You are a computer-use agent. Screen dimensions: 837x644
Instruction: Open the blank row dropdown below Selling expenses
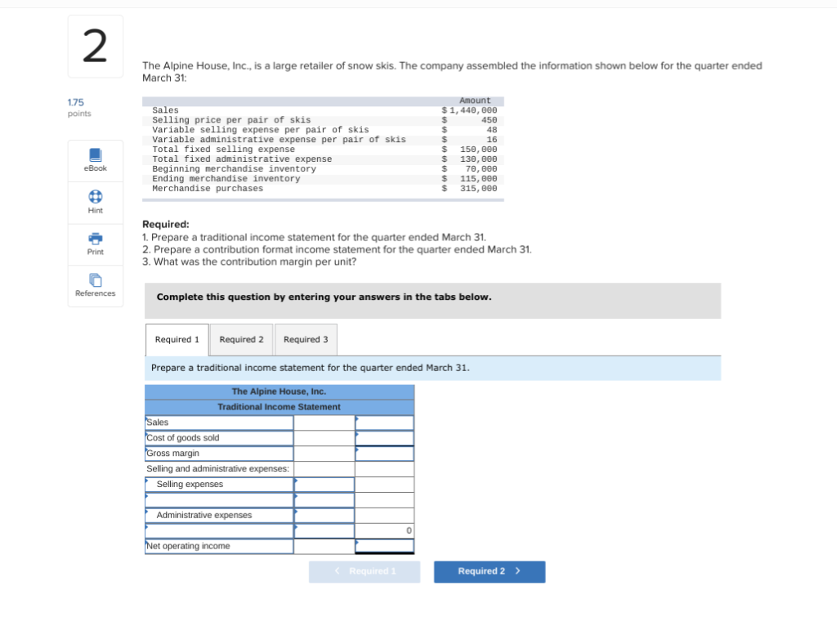[x=218, y=499]
